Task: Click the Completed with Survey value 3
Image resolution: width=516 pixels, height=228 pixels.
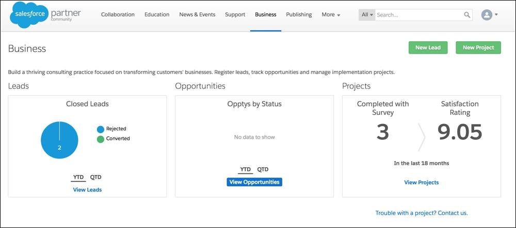Action: [x=383, y=132]
